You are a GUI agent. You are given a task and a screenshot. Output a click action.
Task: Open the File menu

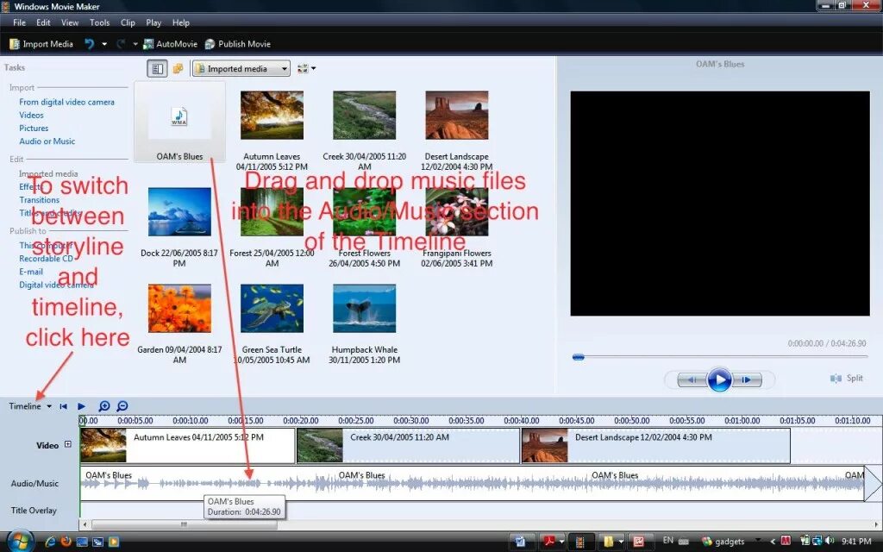[x=19, y=22]
